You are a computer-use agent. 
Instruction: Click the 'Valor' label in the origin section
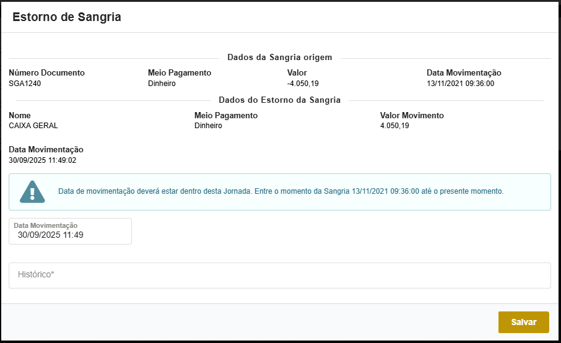[297, 73]
